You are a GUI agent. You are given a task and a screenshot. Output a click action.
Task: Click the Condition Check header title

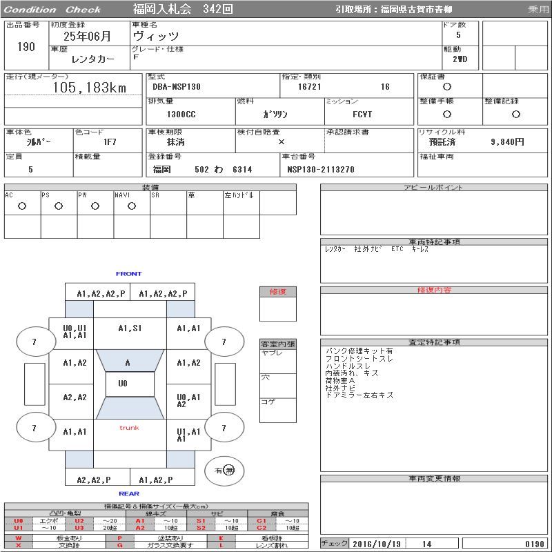[53, 10]
